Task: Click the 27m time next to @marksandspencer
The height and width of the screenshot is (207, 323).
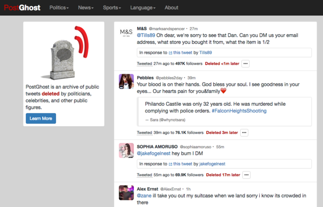Action: coord(194,29)
